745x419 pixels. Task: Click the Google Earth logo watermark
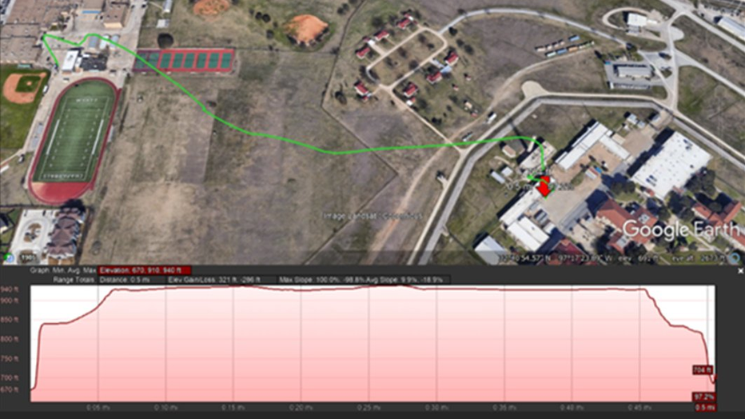(679, 229)
